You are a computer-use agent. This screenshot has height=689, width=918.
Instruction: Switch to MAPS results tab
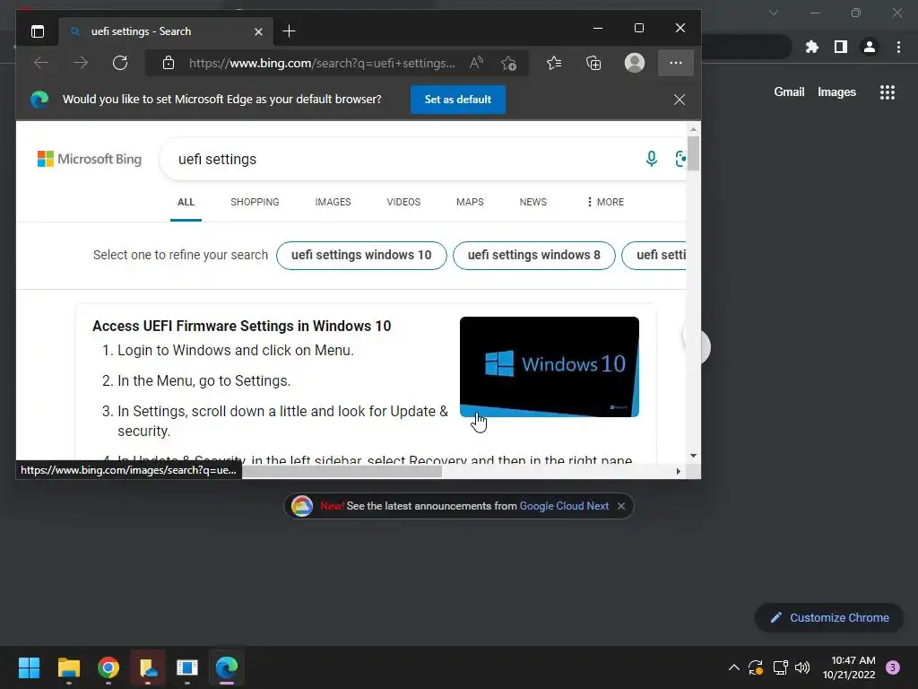pos(470,202)
